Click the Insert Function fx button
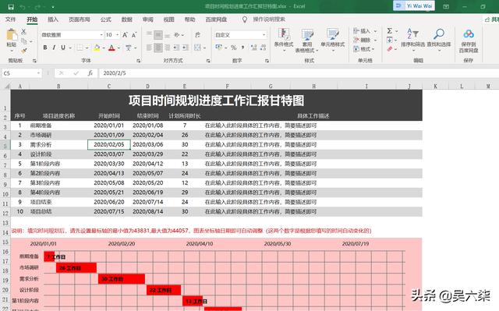Viewport: 499px width, 311px height. pos(90,73)
